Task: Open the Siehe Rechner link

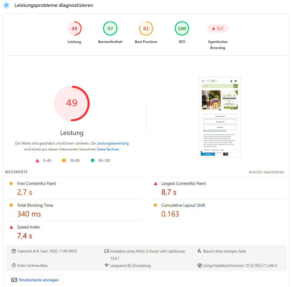Action: pyautogui.click(x=108, y=149)
